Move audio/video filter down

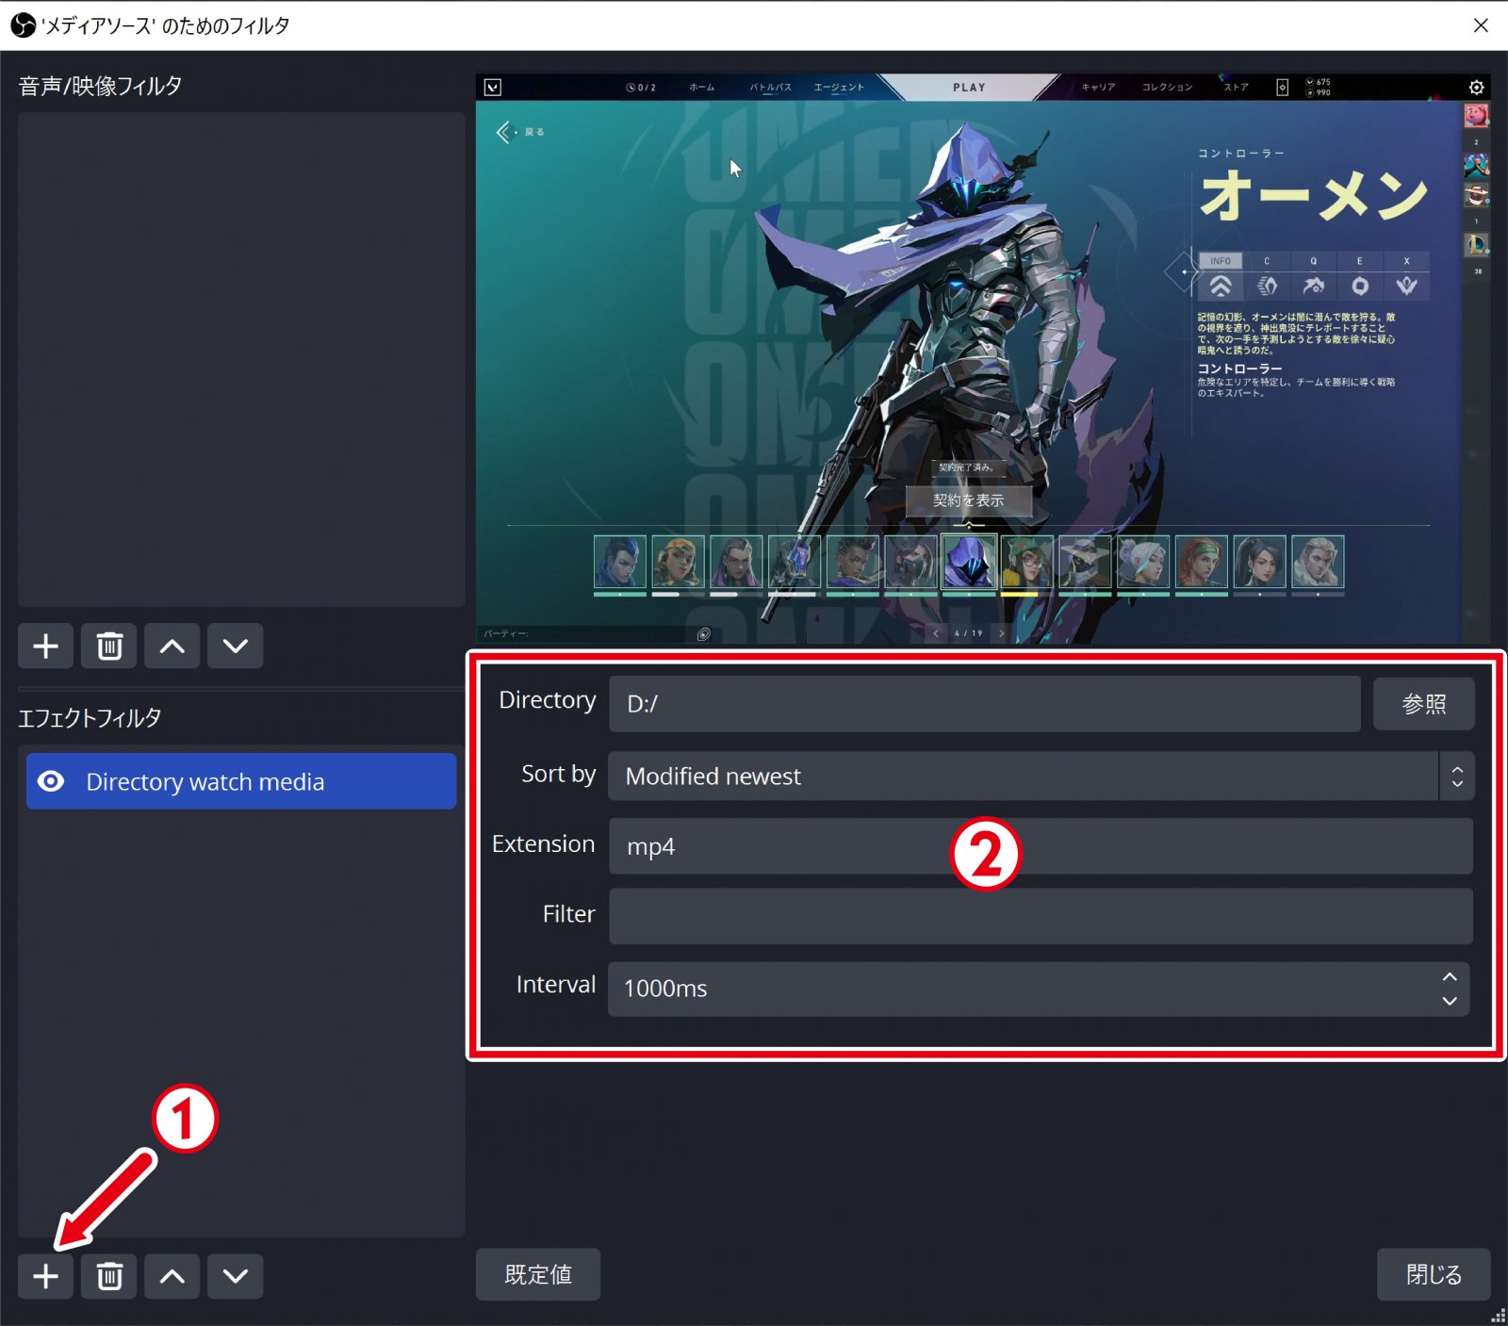click(x=235, y=646)
